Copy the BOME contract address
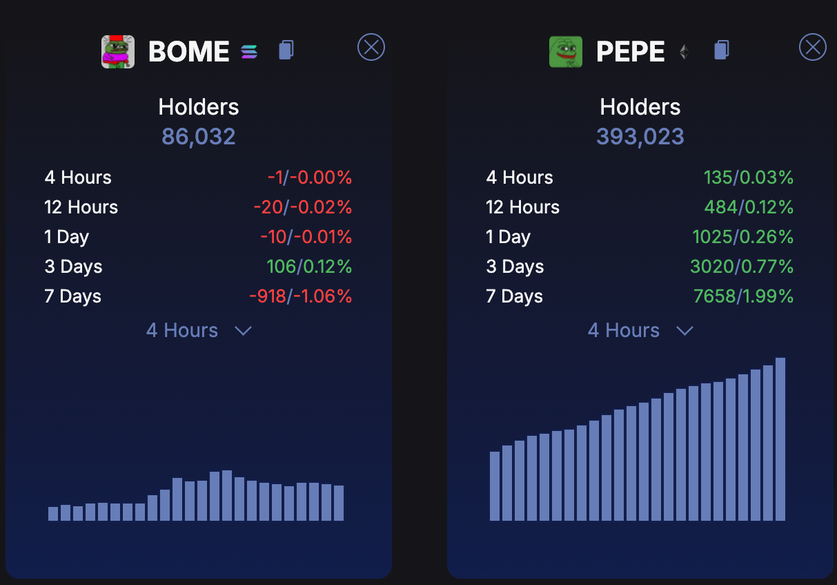This screenshot has width=837, height=585. click(x=286, y=50)
